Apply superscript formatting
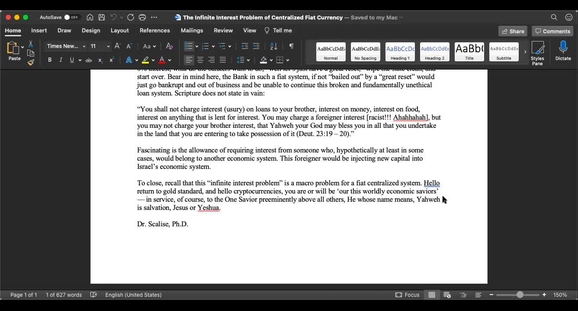 coord(111,60)
